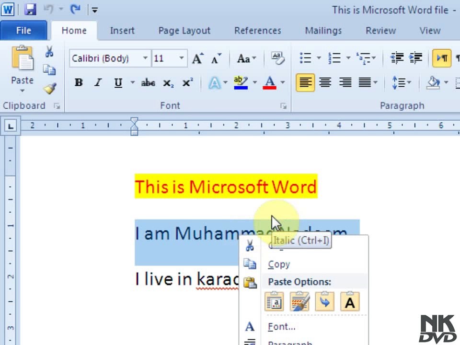Switch to the Review tab
This screenshot has width=460, height=345.
(381, 31)
